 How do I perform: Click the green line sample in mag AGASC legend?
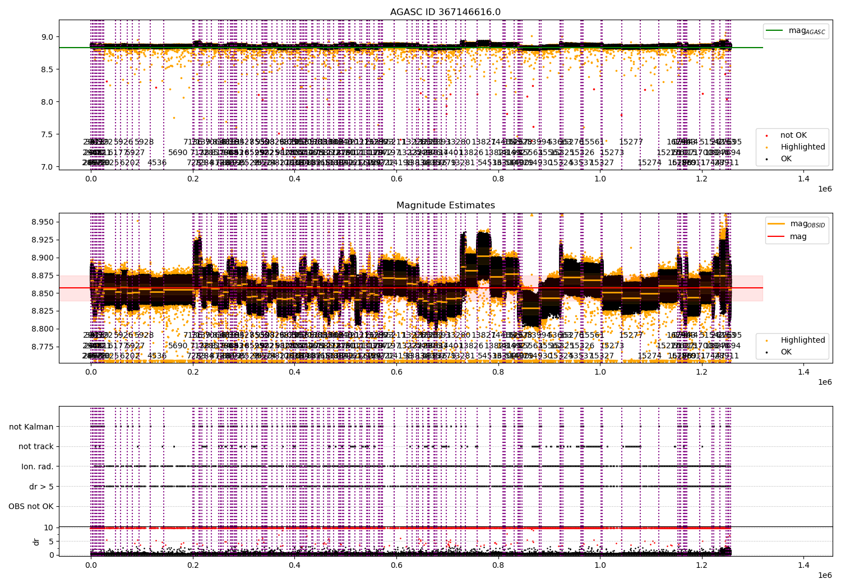click(x=775, y=31)
